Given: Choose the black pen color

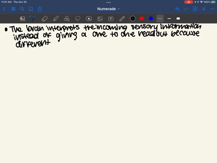Looking at the screenshot, I should [133, 19].
